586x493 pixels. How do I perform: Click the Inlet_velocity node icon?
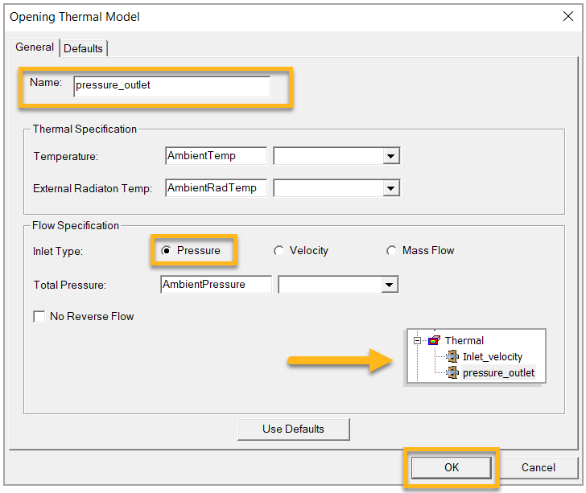(x=452, y=356)
